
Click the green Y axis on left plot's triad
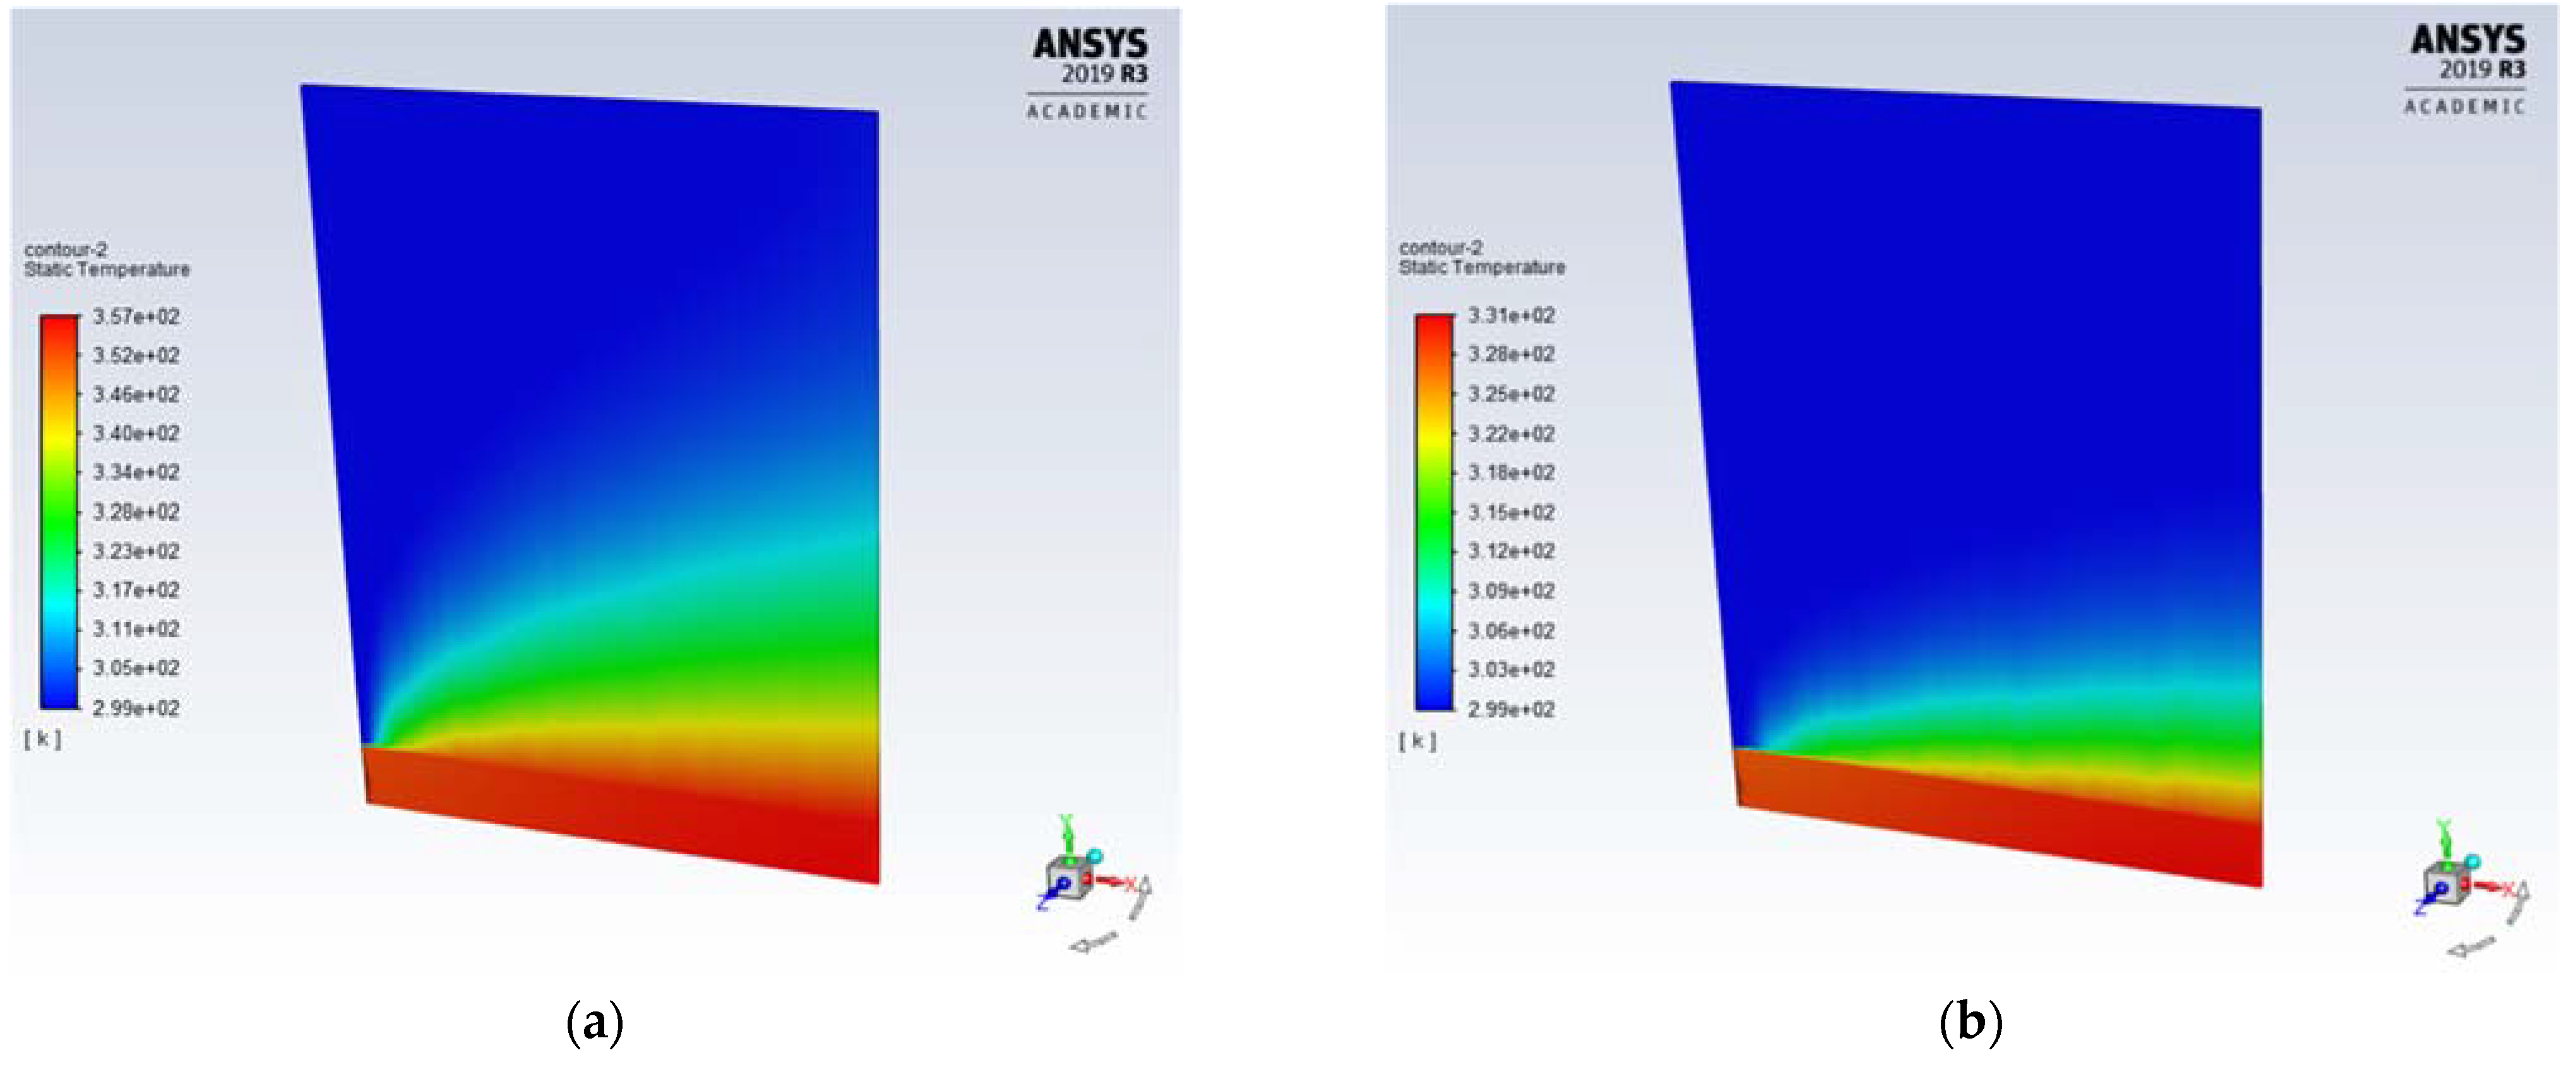point(1067,835)
